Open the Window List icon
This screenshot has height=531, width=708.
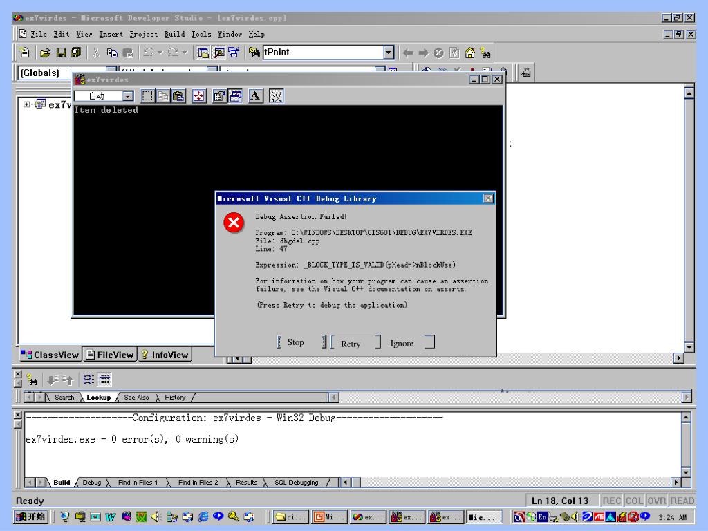click(x=234, y=53)
